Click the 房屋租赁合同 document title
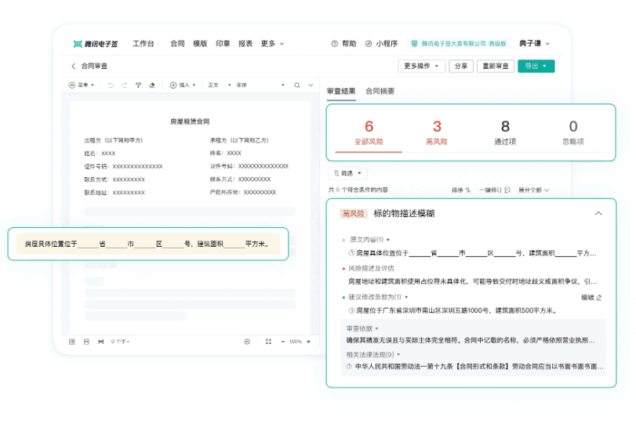Viewport: 636px width, 424px height. coord(190,121)
